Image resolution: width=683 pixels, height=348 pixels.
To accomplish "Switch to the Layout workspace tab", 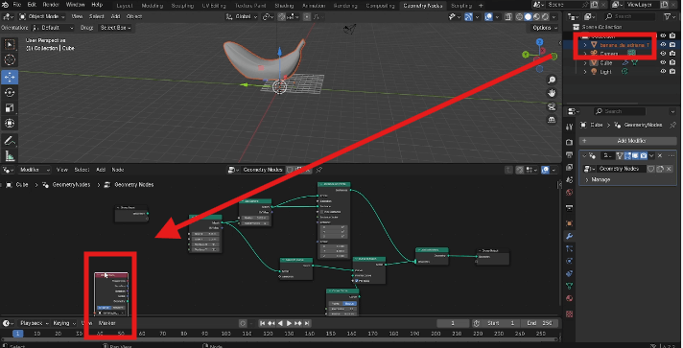I will coord(125,6).
